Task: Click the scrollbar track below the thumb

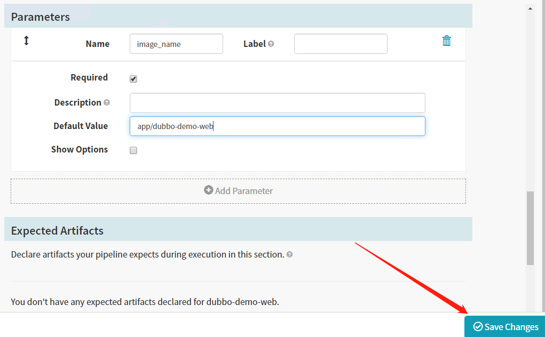Action: tap(530, 288)
